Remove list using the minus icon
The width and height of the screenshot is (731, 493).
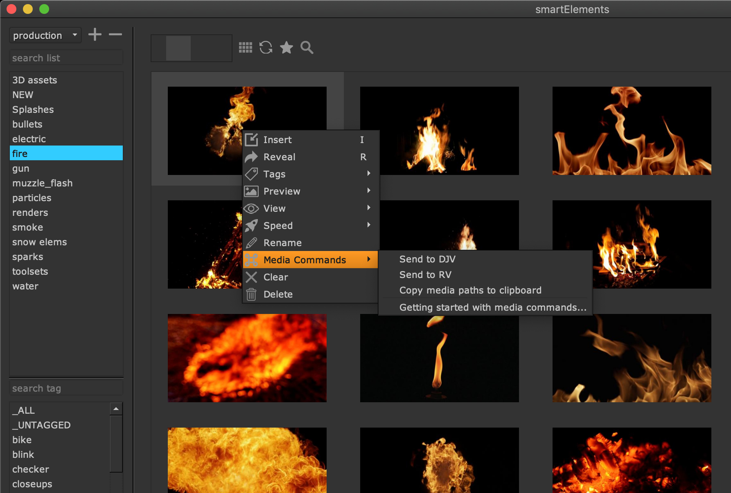(x=115, y=35)
